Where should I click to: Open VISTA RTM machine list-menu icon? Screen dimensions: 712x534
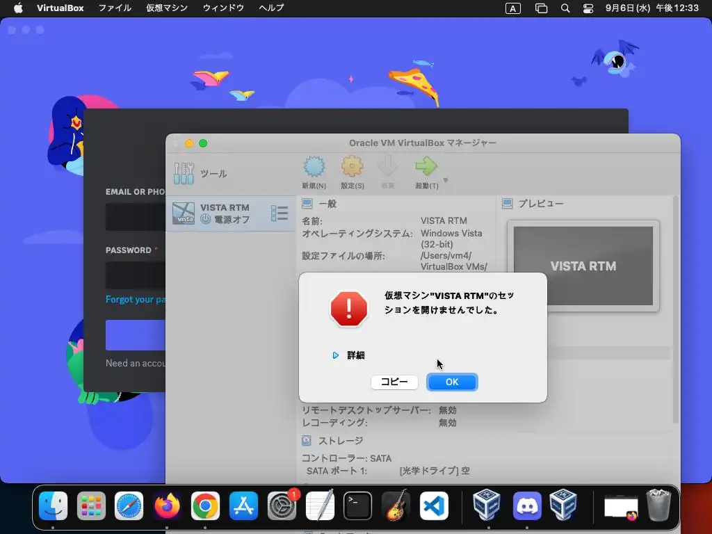coord(280,213)
